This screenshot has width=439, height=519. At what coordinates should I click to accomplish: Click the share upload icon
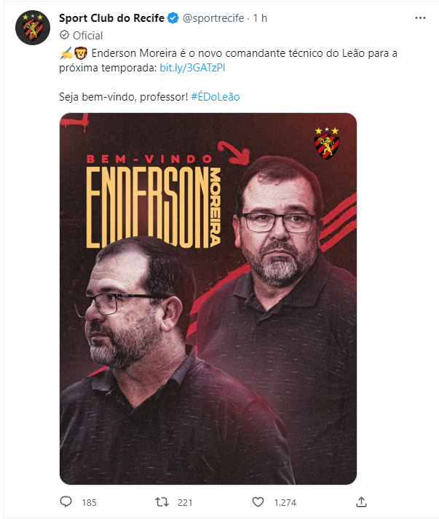[x=361, y=502]
